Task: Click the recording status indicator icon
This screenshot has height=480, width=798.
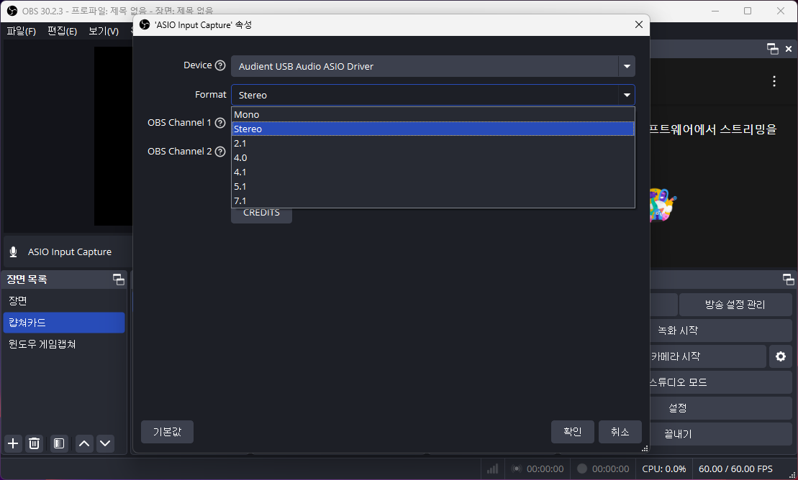Action: coord(582,469)
